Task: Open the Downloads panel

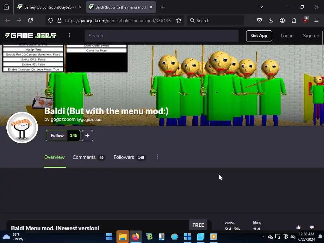Action: (x=271, y=20)
